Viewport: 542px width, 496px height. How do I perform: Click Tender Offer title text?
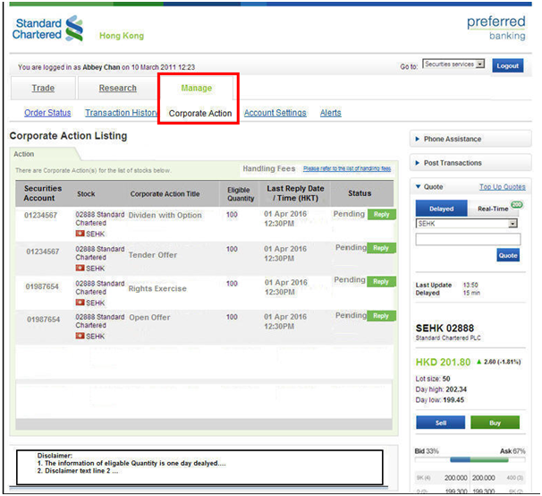[x=153, y=255]
